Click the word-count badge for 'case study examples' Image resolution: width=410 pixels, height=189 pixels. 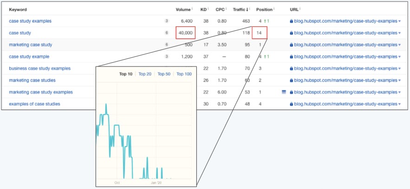[166, 21]
